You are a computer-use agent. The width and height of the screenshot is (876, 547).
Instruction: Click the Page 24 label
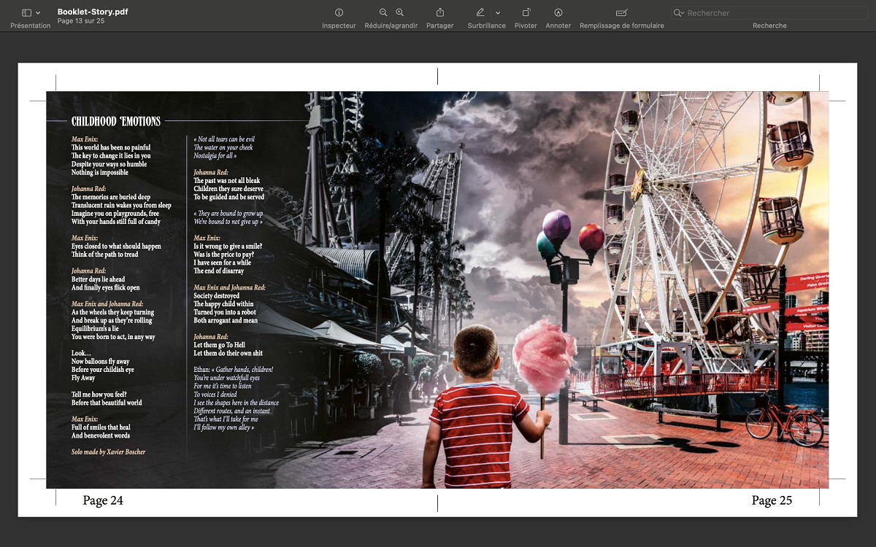103,500
